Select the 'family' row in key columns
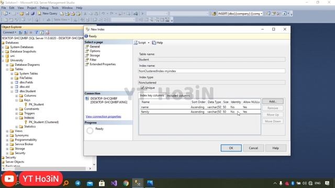This screenshot has height=188, width=335. tap(200, 112)
